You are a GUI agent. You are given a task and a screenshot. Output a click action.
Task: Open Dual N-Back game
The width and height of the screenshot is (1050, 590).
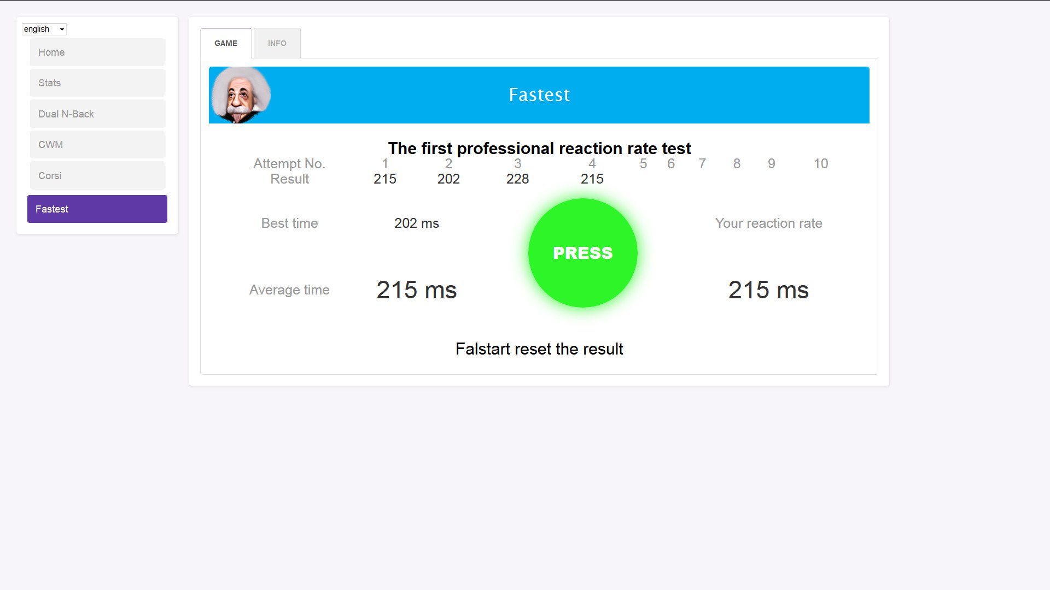click(97, 114)
